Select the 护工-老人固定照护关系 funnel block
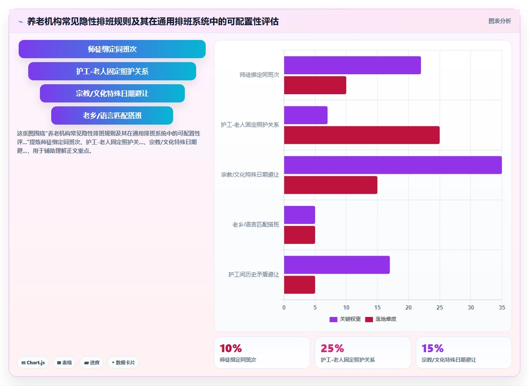The width and height of the screenshot is (529, 386). pos(112,71)
